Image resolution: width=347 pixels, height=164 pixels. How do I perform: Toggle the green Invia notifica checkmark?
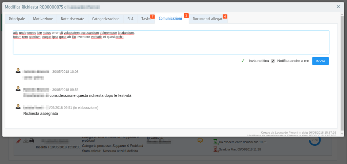pos(243,61)
